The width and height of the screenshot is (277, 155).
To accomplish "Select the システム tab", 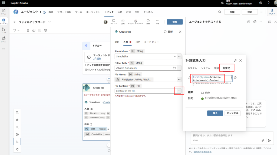I will tap(206, 68).
